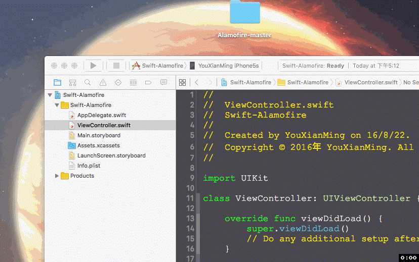Click Swift-Alamofire folder in jump bar
The image size is (419, 262).
pos(303,82)
